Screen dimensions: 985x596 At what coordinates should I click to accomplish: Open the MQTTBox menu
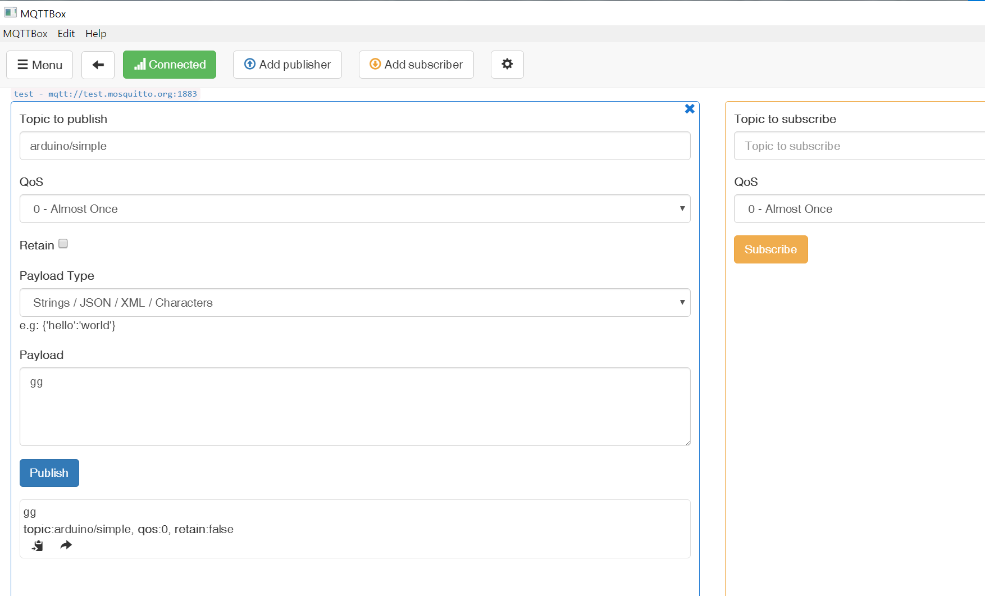pyautogui.click(x=25, y=34)
